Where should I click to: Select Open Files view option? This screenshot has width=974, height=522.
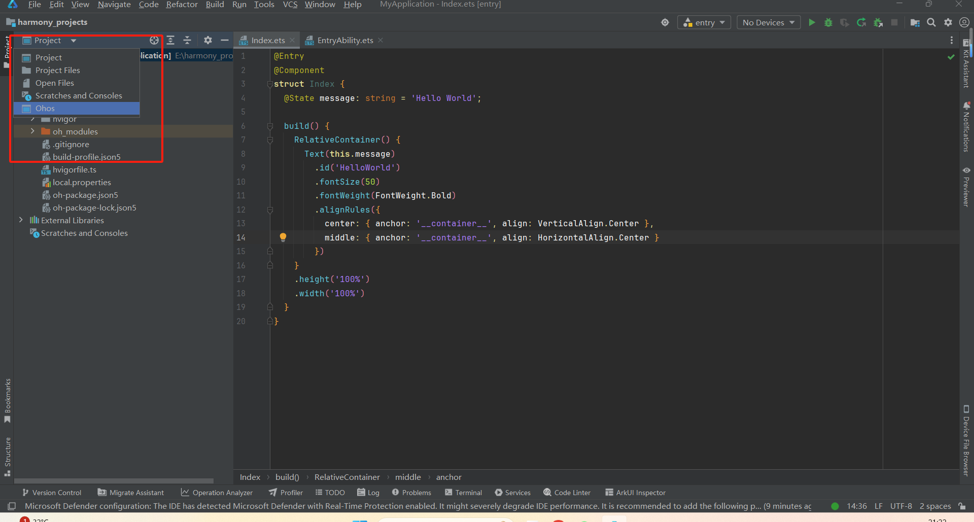pyautogui.click(x=77, y=83)
